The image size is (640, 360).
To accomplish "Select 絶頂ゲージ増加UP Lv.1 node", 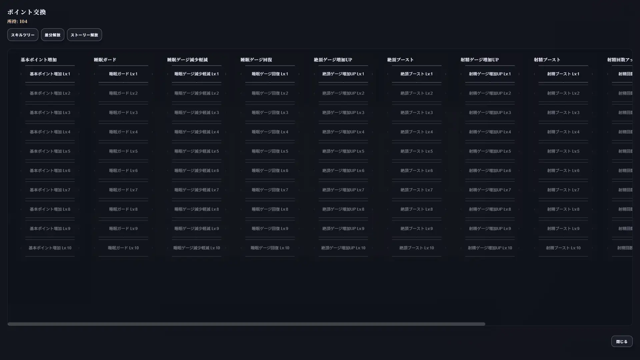I will pos(343,74).
